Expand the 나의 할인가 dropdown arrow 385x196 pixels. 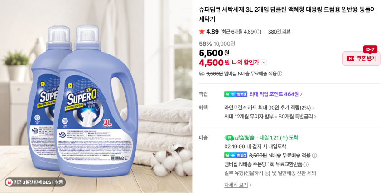point(264,63)
